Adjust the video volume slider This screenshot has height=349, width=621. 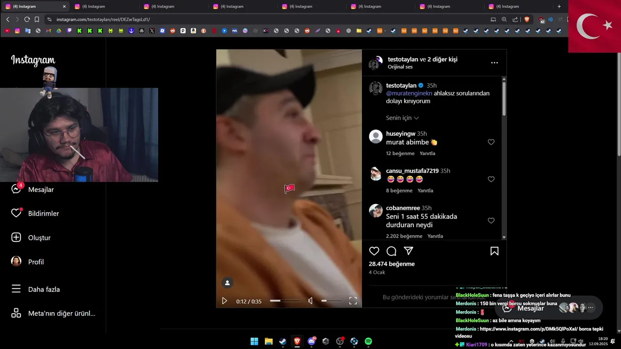(331, 301)
